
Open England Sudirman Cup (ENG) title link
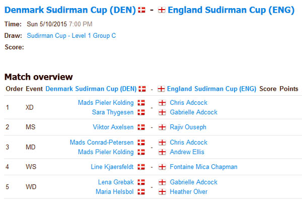(x=231, y=10)
